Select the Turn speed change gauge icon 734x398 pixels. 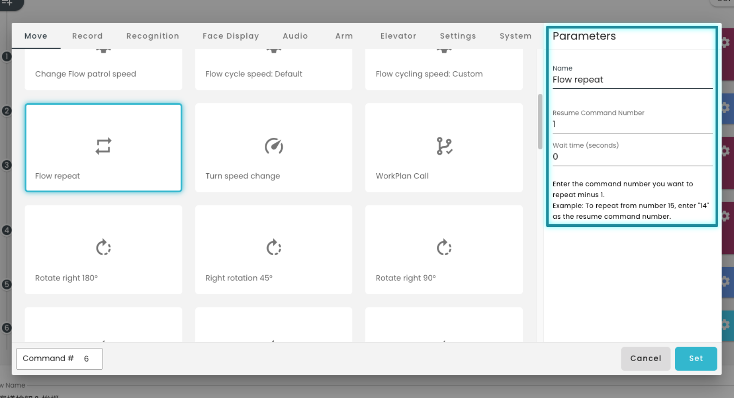tap(273, 147)
